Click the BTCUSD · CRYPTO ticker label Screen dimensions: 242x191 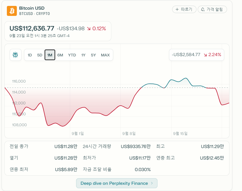34,14
